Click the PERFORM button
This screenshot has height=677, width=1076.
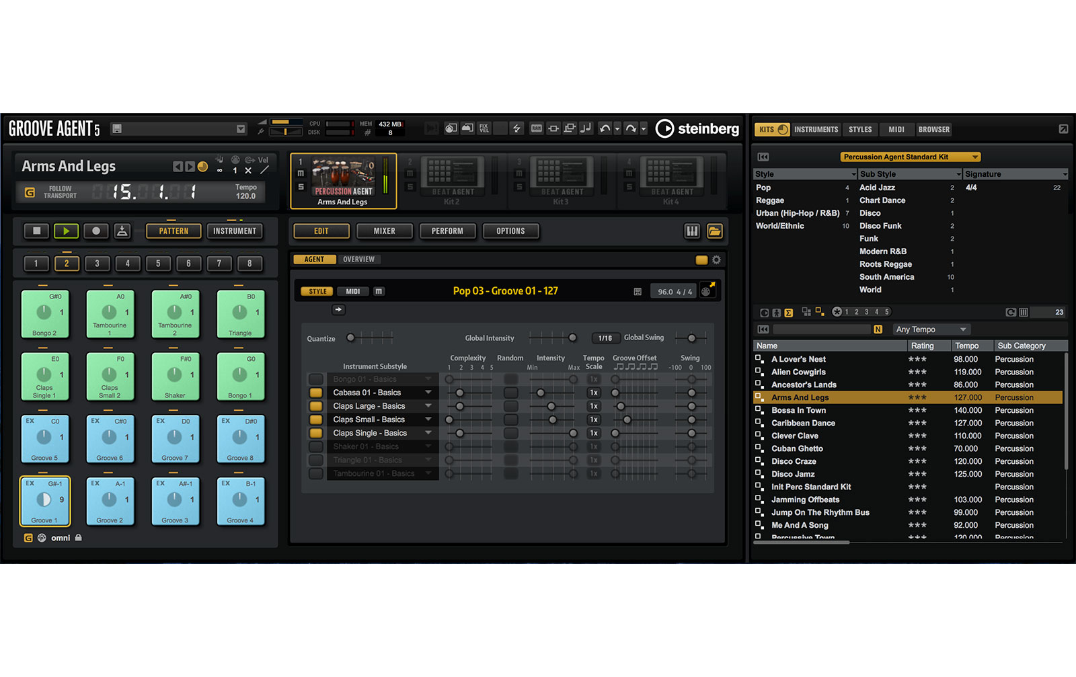tap(447, 231)
